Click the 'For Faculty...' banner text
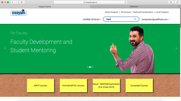Image resolution: width=181 pixels, height=101 pixels. 20,33
